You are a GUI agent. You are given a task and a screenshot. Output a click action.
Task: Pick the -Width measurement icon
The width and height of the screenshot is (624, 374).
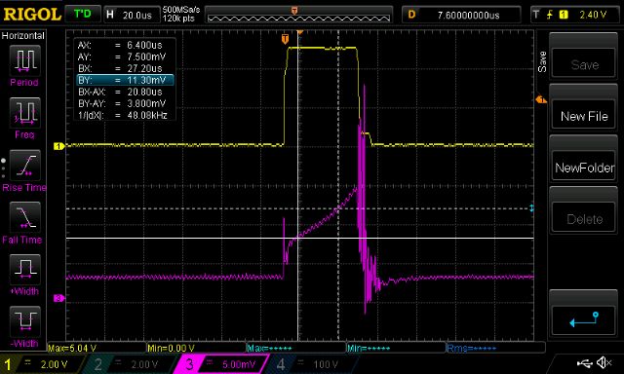click(24, 322)
